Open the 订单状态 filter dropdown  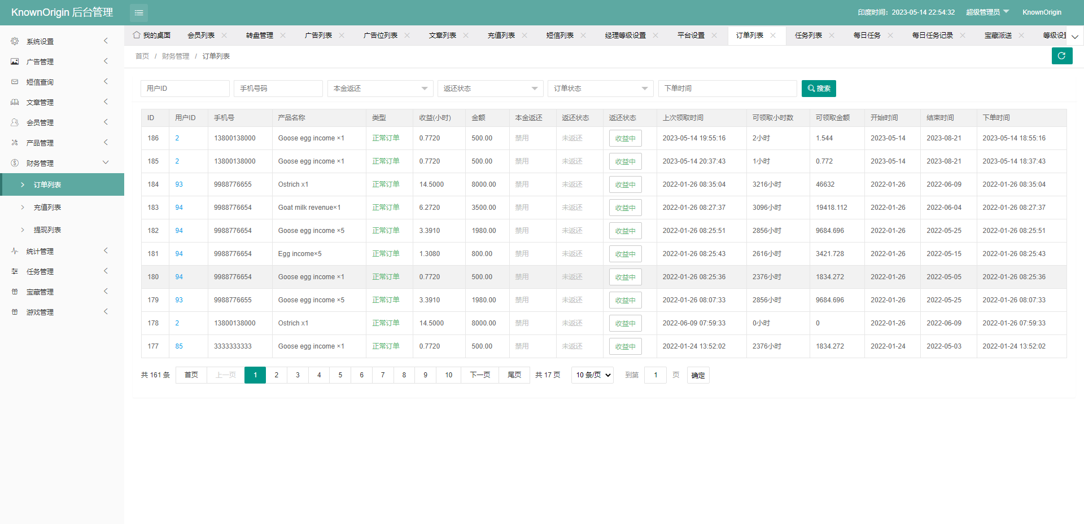click(x=600, y=89)
